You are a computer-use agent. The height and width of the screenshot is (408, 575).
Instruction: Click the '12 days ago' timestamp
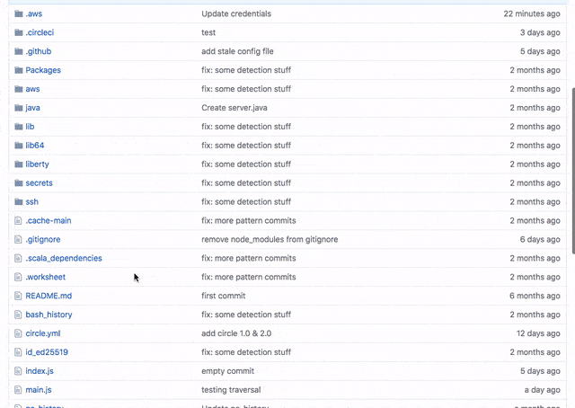(538, 333)
